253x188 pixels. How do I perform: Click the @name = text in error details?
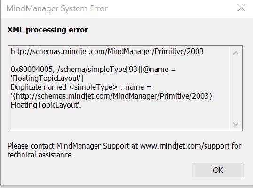click(159, 70)
